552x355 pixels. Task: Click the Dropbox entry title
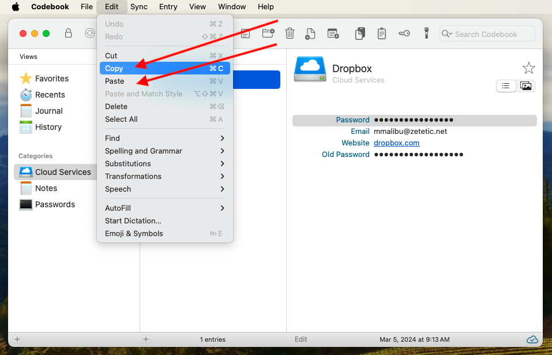pos(352,68)
